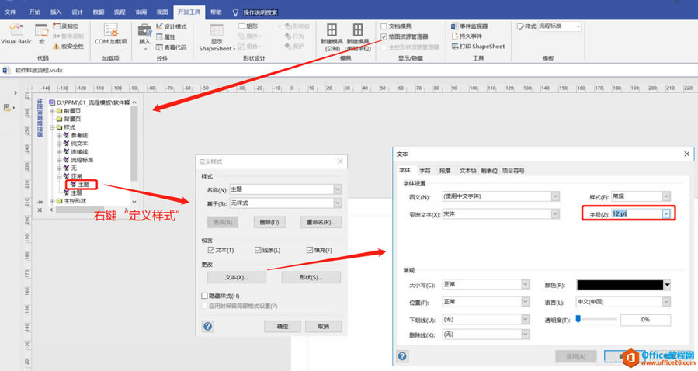Click help icon in 定义样式 dialog

[208, 327]
